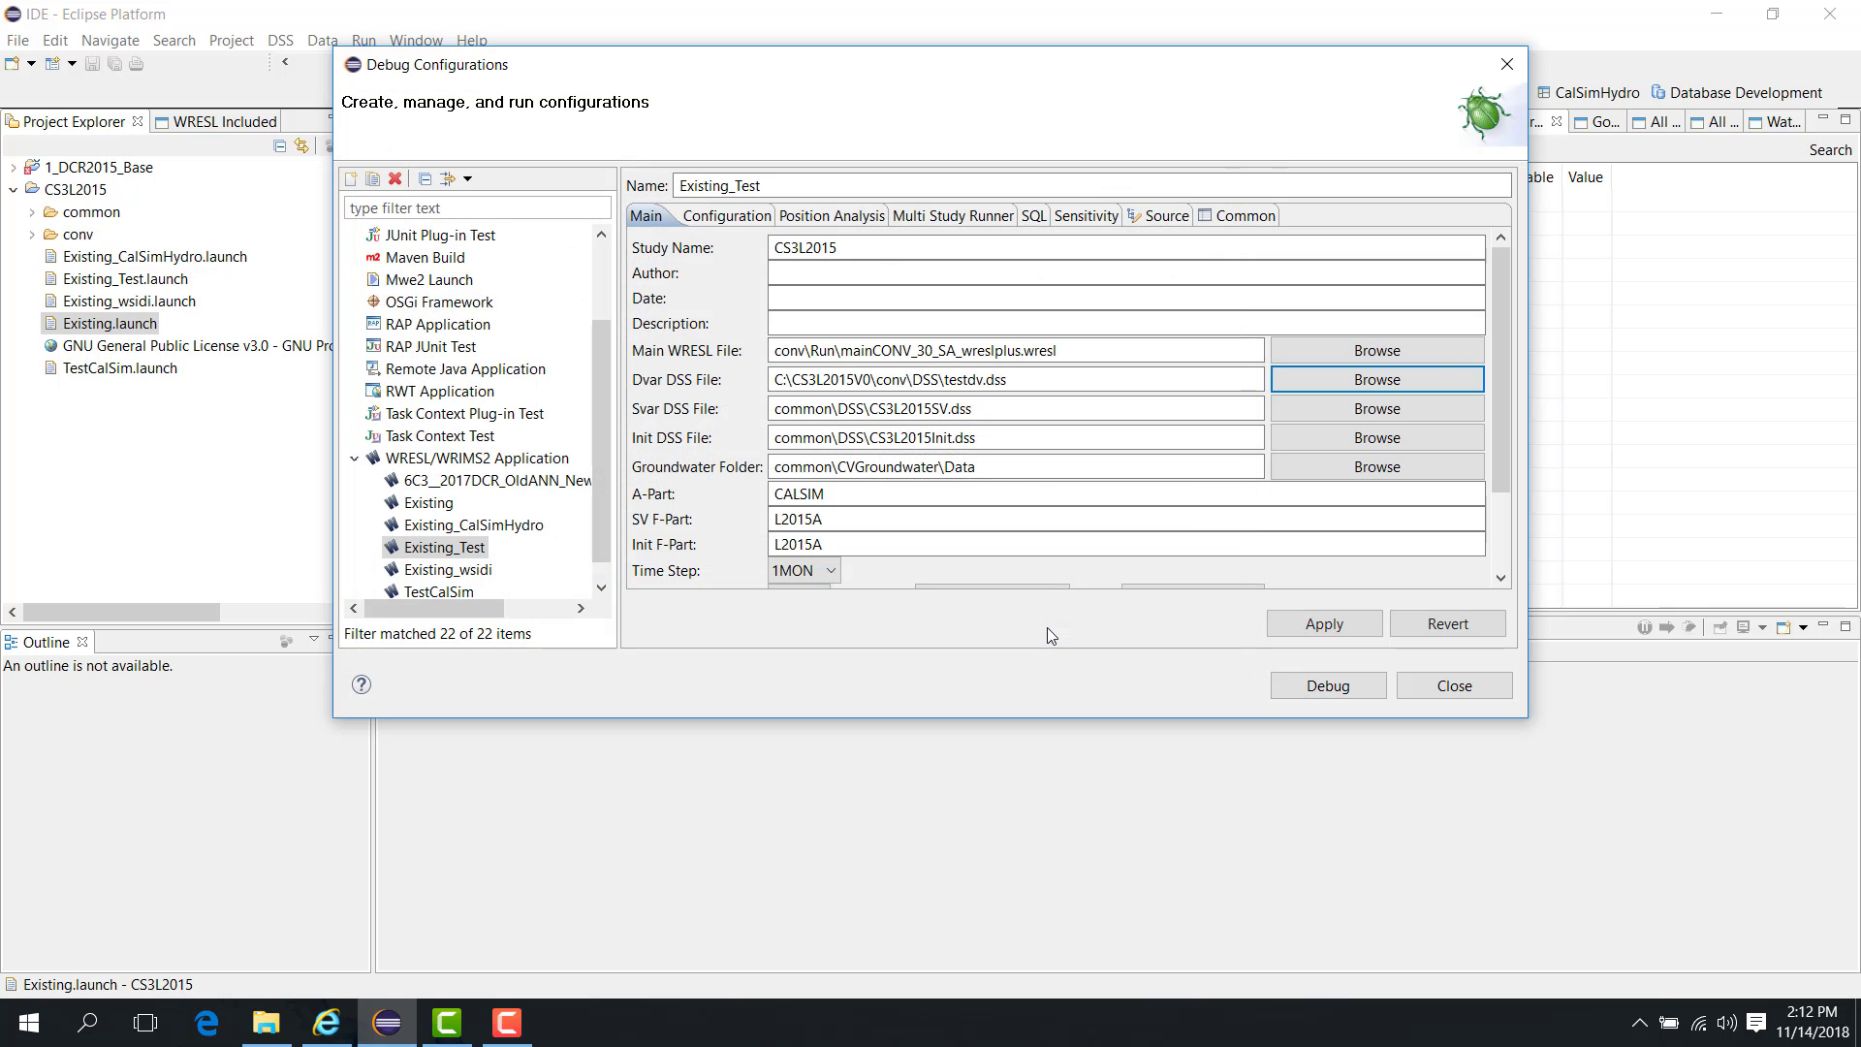Viewport: 1861px width, 1047px height.
Task: Click the Debug button
Action: 1328,686
